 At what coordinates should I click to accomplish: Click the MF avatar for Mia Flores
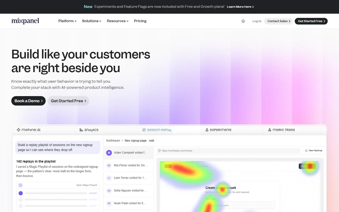(109, 165)
